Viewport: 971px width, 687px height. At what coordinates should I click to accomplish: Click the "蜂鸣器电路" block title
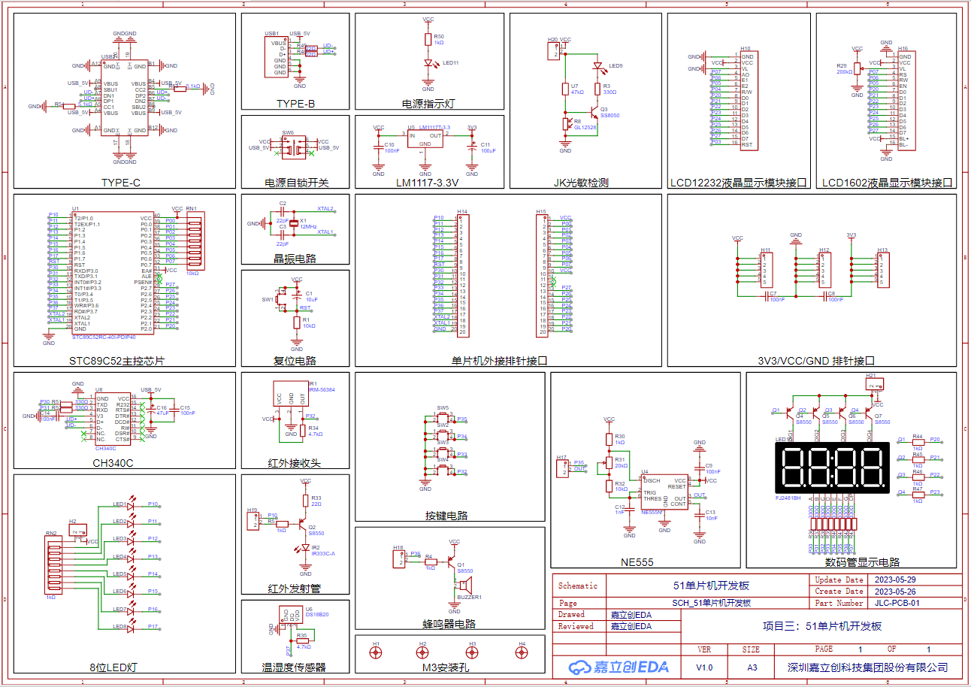click(449, 624)
